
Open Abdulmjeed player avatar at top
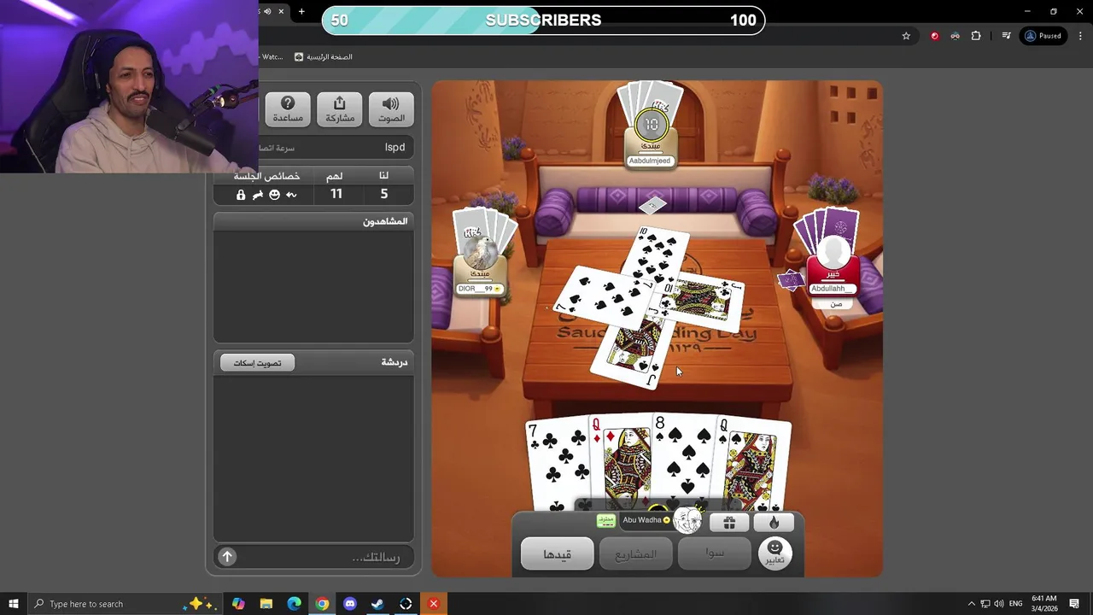(x=651, y=126)
